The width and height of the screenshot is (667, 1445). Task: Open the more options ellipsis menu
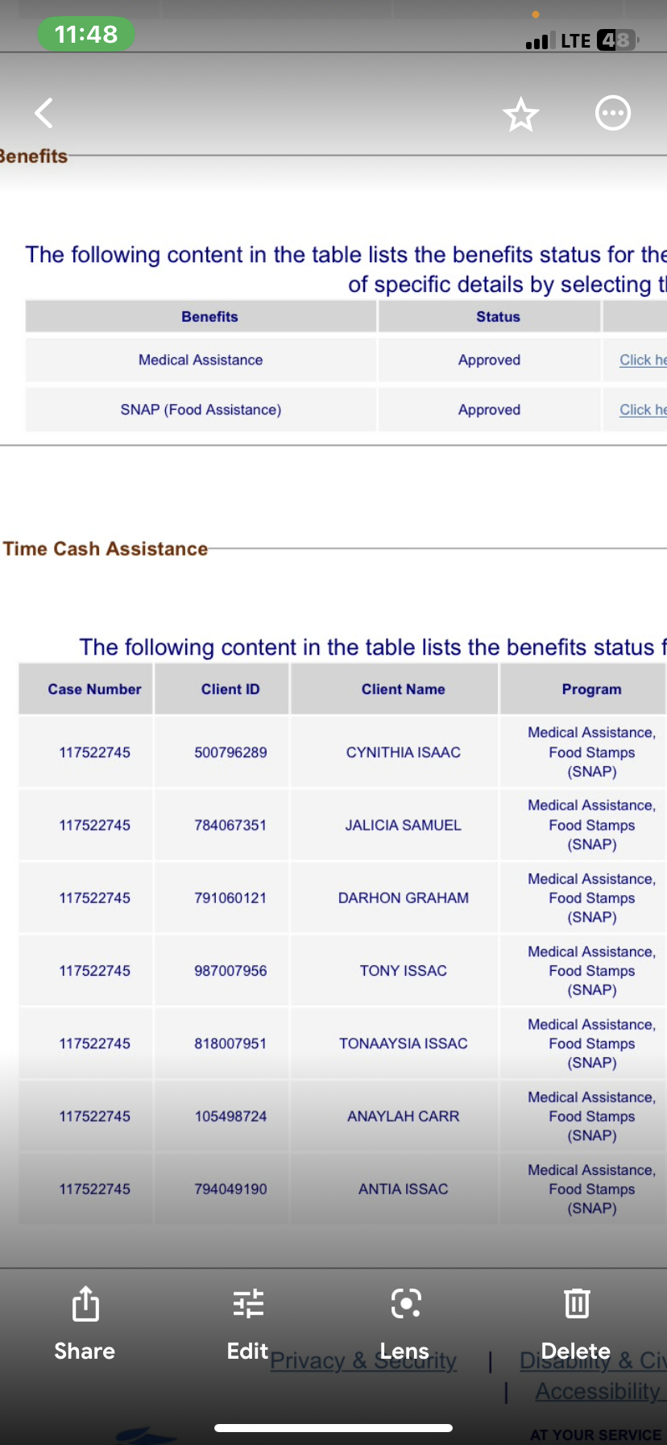tap(612, 113)
